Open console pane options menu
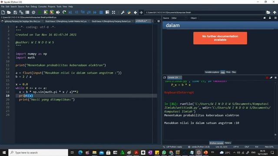The image size is (278, 156). [275, 78]
